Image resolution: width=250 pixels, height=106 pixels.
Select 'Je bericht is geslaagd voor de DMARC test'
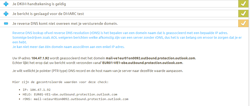(x=51, y=14)
